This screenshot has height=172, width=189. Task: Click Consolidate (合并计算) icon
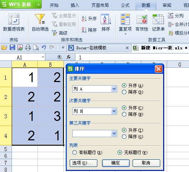coord(171,24)
